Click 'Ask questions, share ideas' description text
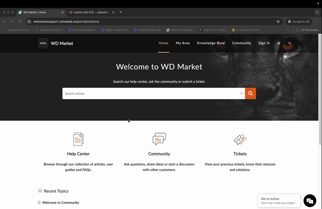This screenshot has width=322, height=209. click(x=159, y=167)
